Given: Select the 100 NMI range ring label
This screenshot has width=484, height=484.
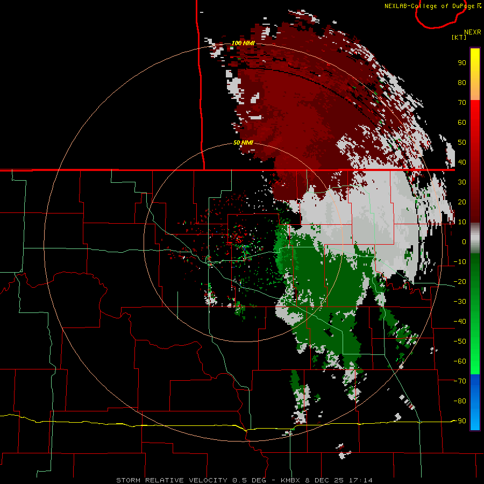Looking at the screenshot, I should [243, 43].
